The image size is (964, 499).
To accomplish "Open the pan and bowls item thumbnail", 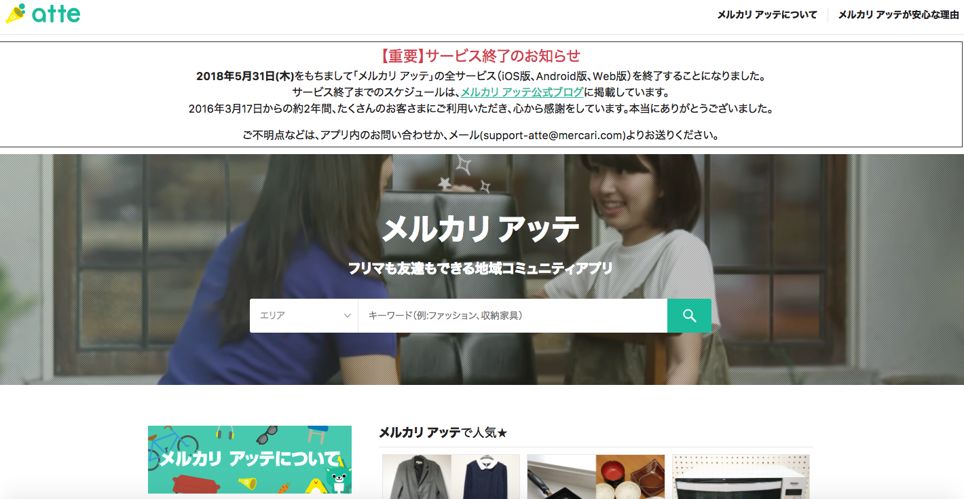I will (x=596, y=477).
